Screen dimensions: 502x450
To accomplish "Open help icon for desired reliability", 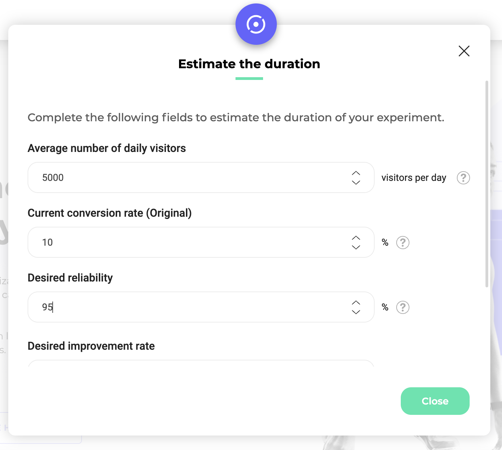I will [402, 307].
